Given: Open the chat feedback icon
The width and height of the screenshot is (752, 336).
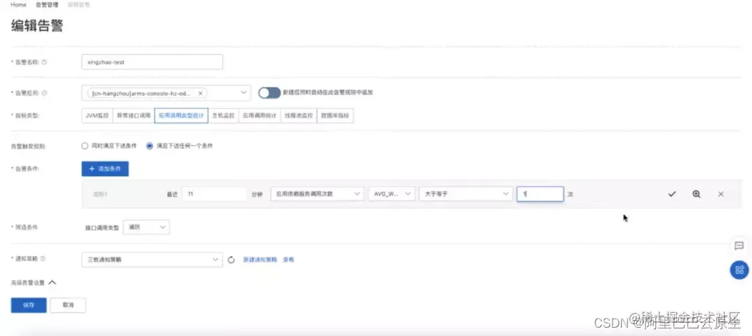Looking at the screenshot, I should (x=739, y=246).
